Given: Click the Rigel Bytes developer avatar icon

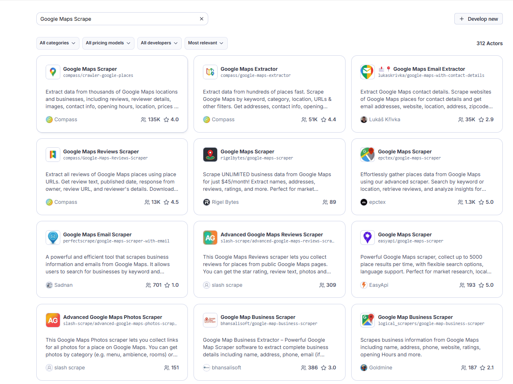Looking at the screenshot, I should (207, 202).
